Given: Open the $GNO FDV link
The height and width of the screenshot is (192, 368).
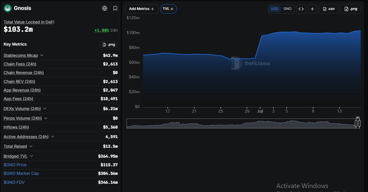Looking at the screenshot, I should [x=14, y=182].
